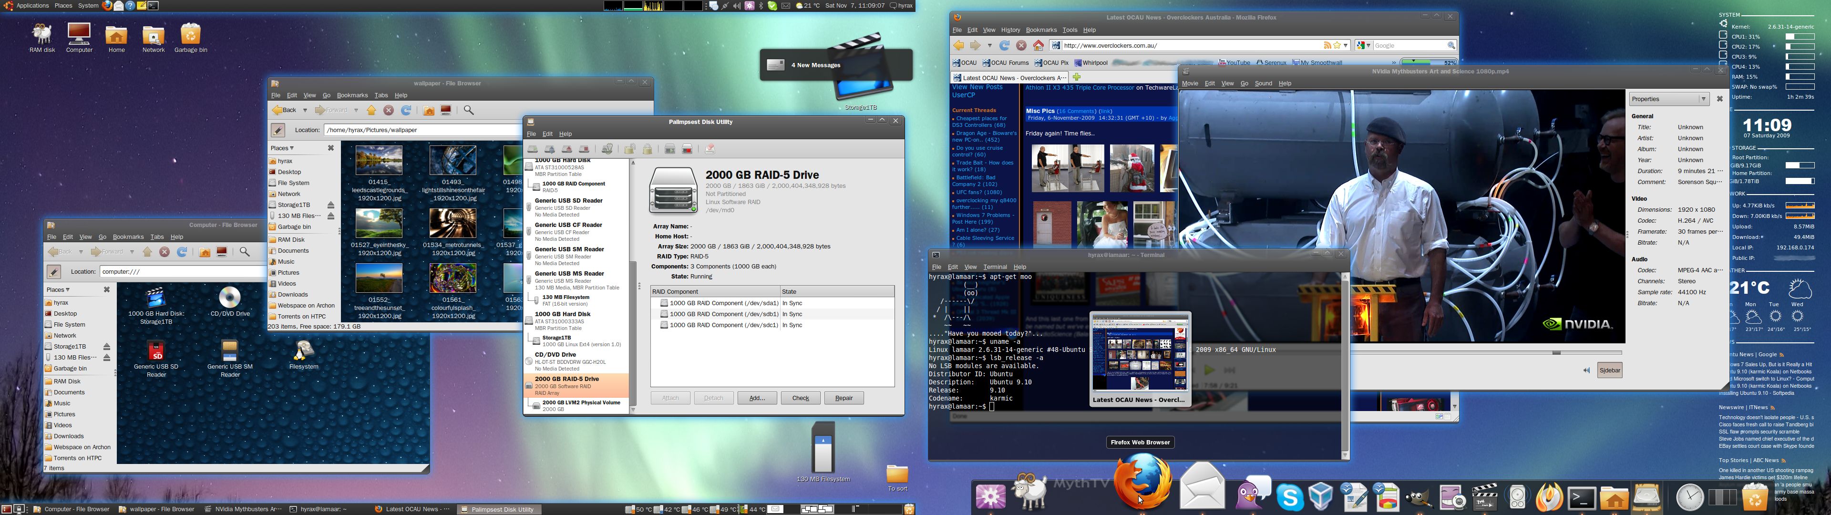This screenshot has width=1831, height=515.
Task: Open the Places dropdown in wallpaper File Browser
Action: click(x=282, y=148)
